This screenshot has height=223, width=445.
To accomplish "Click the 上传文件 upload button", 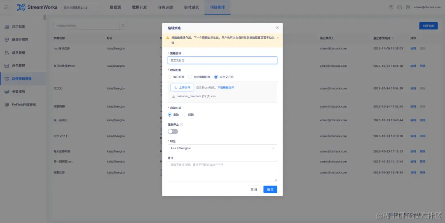I will 182,87.
